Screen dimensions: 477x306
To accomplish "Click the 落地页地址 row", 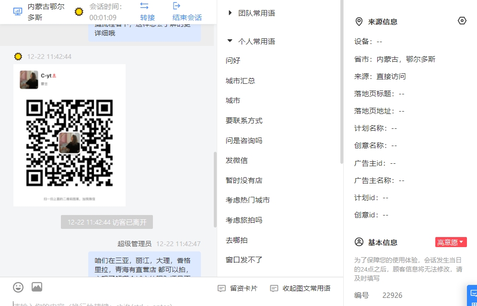I will [x=379, y=111].
